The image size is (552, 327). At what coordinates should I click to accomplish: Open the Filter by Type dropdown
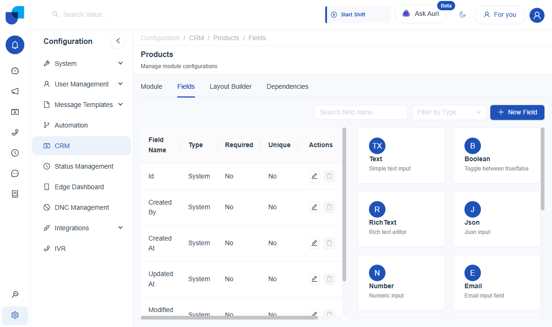coord(449,112)
